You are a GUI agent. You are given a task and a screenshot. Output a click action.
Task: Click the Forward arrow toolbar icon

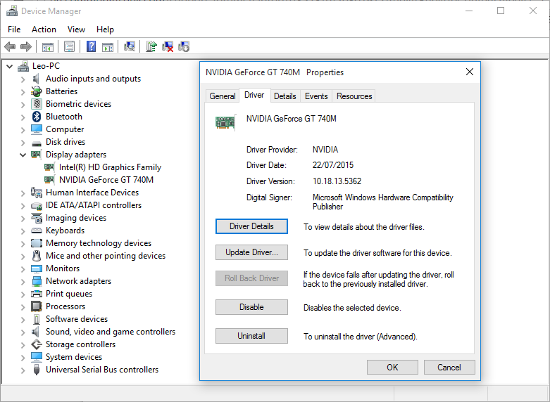pos(26,46)
